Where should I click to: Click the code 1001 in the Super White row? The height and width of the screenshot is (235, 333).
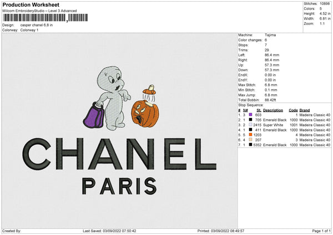[x=294, y=125]
